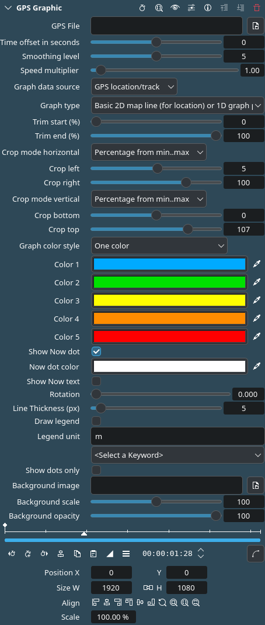Browse for a GPS File
The image size is (265, 625).
(256, 26)
